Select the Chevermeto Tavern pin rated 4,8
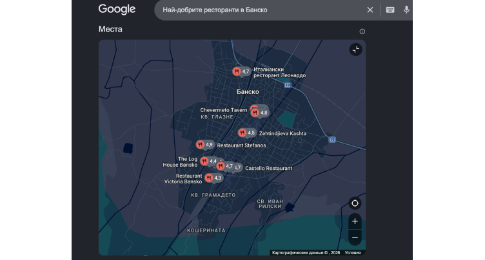The height and width of the screenshot is (260, 485). click(260, 113)
